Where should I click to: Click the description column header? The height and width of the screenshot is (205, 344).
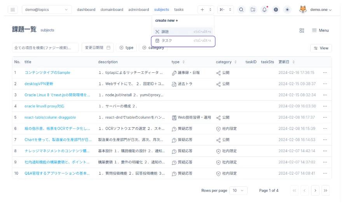(x=108, y=62)
